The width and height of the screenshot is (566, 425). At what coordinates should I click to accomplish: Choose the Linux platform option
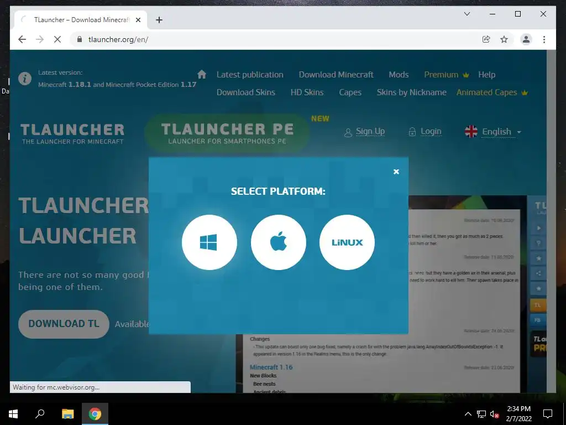[347, 242]
